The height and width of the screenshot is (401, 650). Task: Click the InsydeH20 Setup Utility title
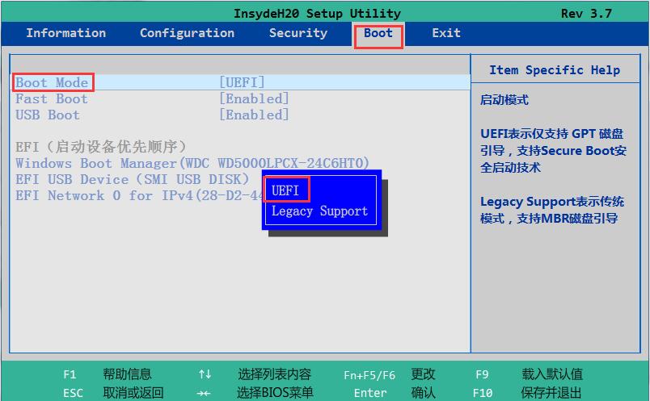click(x=317, y=14)
